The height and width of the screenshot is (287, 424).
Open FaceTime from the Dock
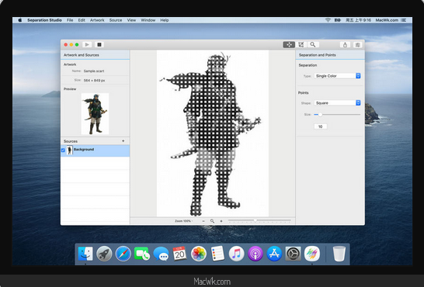tap(142, 254)
